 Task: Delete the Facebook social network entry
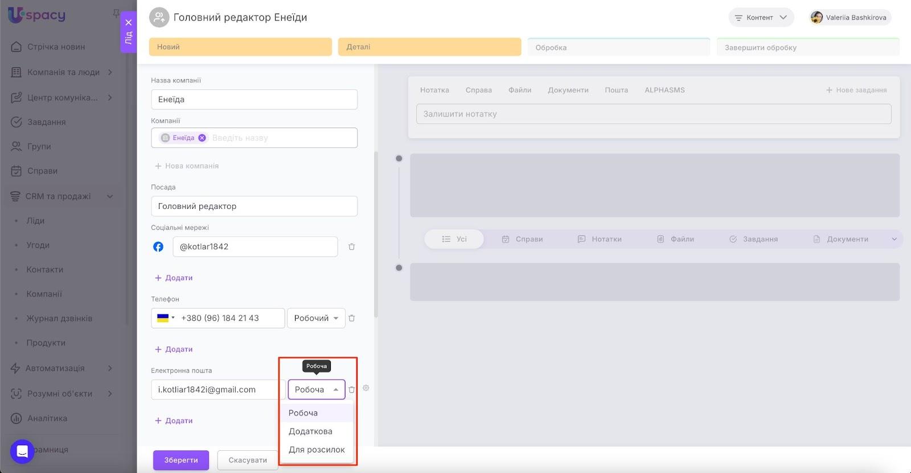[x=351, y=246]
